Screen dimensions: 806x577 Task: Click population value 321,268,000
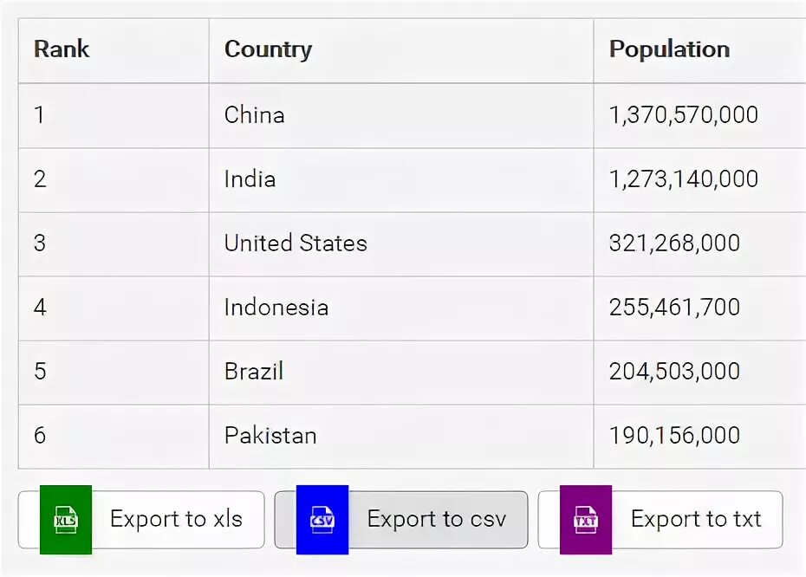[674, 243]
